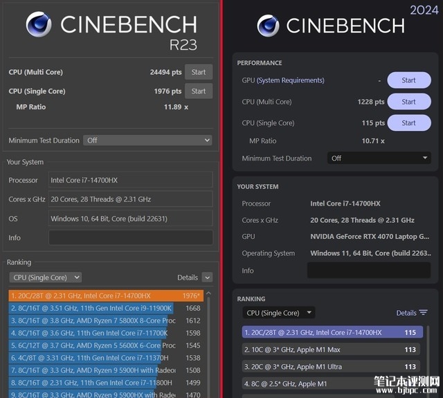
Task: Click the 2024 MP Ratio 10.71 x
Action: [373, 141]
